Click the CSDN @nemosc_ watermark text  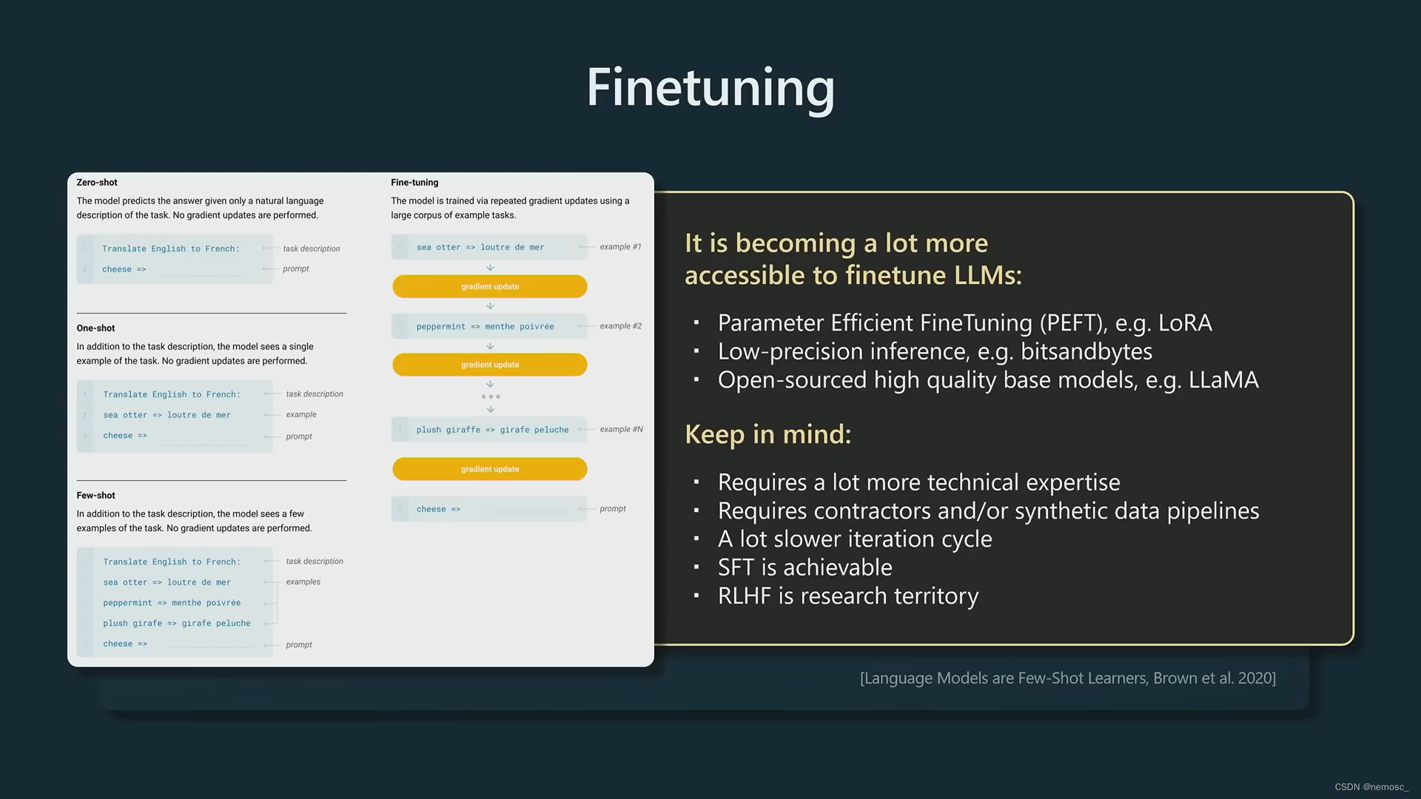click(1371, 787)
